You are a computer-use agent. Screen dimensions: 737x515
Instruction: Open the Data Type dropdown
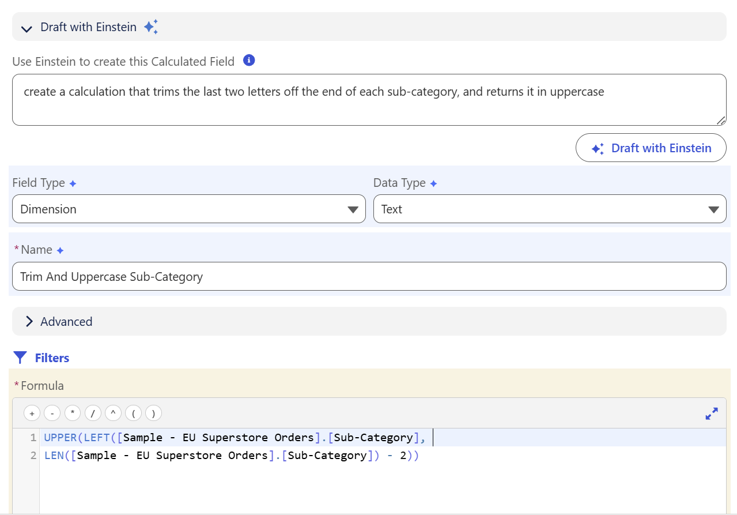click(x=550, y=209)
